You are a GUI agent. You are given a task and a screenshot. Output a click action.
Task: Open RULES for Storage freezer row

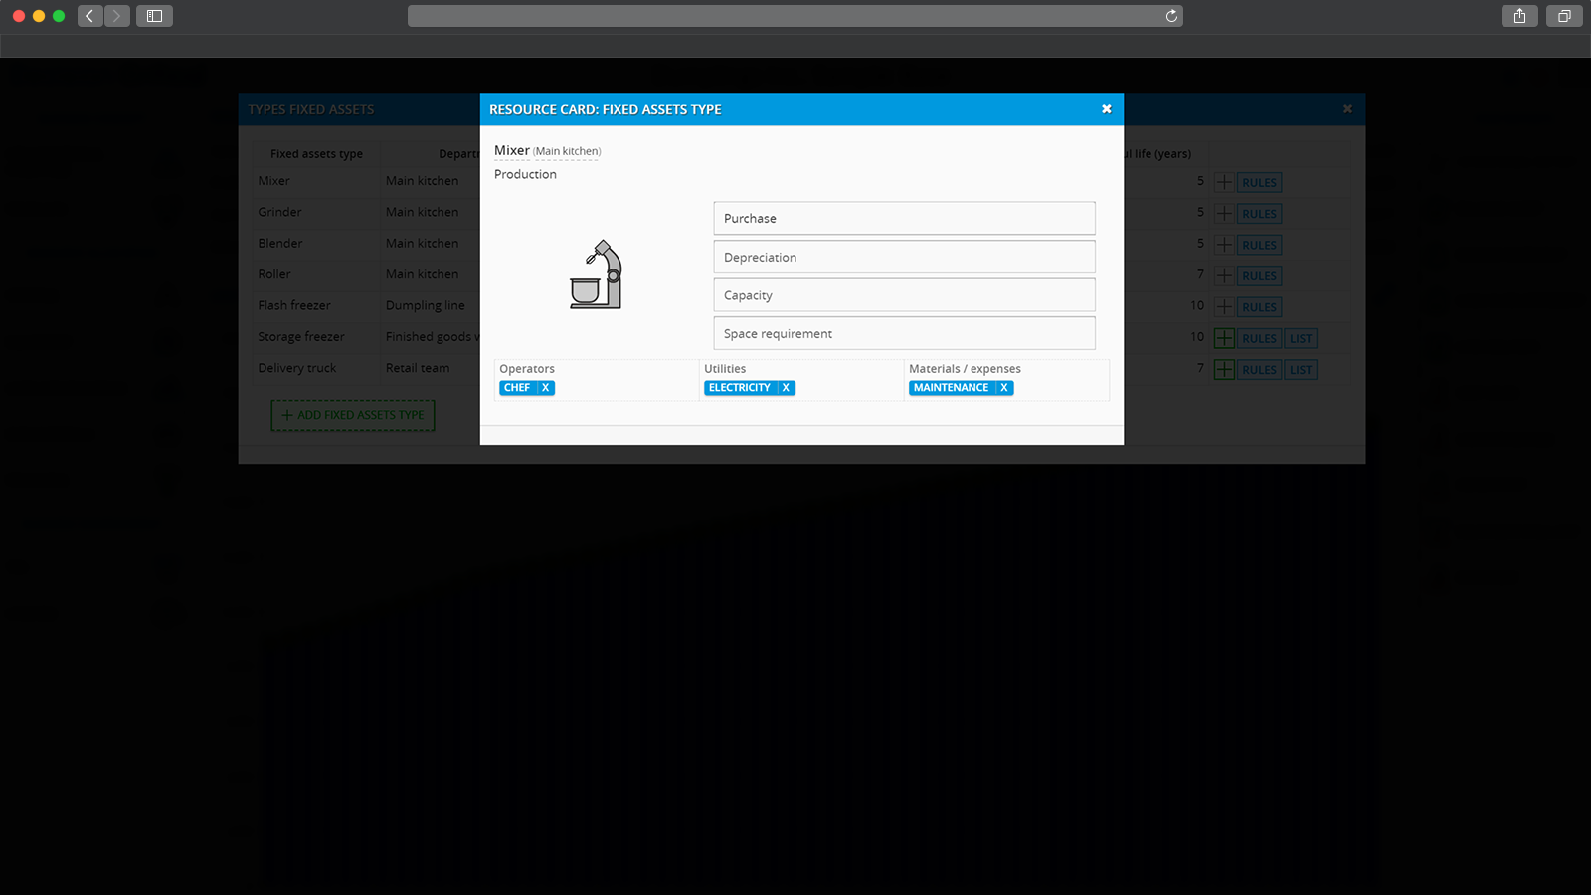tap(1259, 338)
